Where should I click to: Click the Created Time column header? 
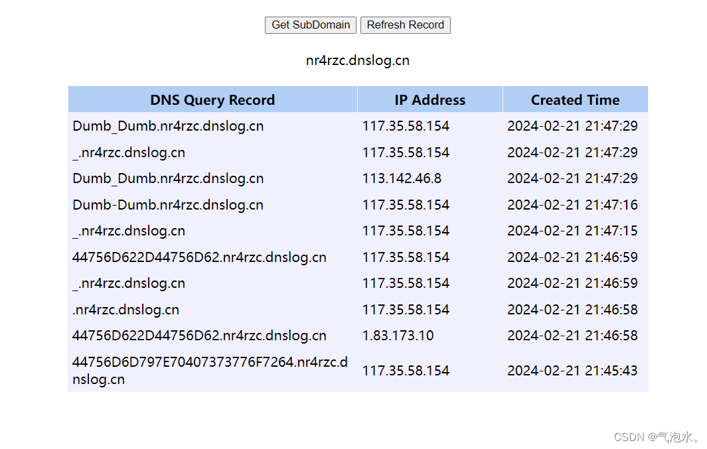coord(575,99)
